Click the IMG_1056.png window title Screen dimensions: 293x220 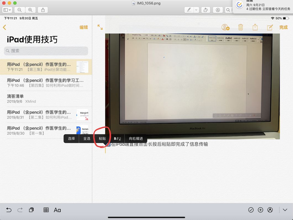(x=149, y=3)
